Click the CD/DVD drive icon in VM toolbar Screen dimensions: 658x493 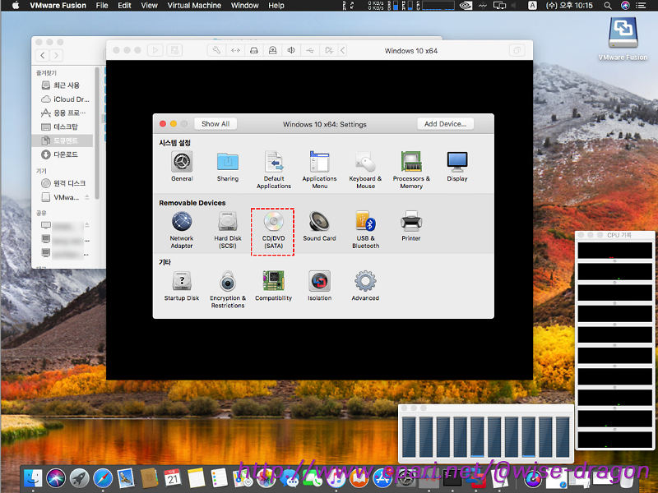coord(272,50)
